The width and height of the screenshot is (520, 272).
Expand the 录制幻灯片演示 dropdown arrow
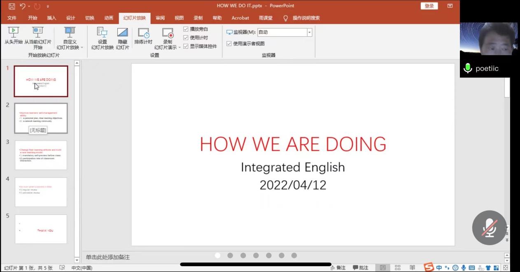coord(180,47)
